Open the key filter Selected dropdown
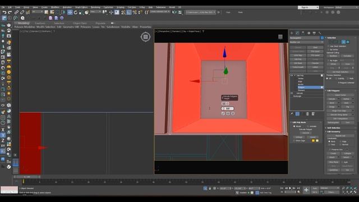The height and width of the screenshot is (202, 359). [x=329, y=188]
